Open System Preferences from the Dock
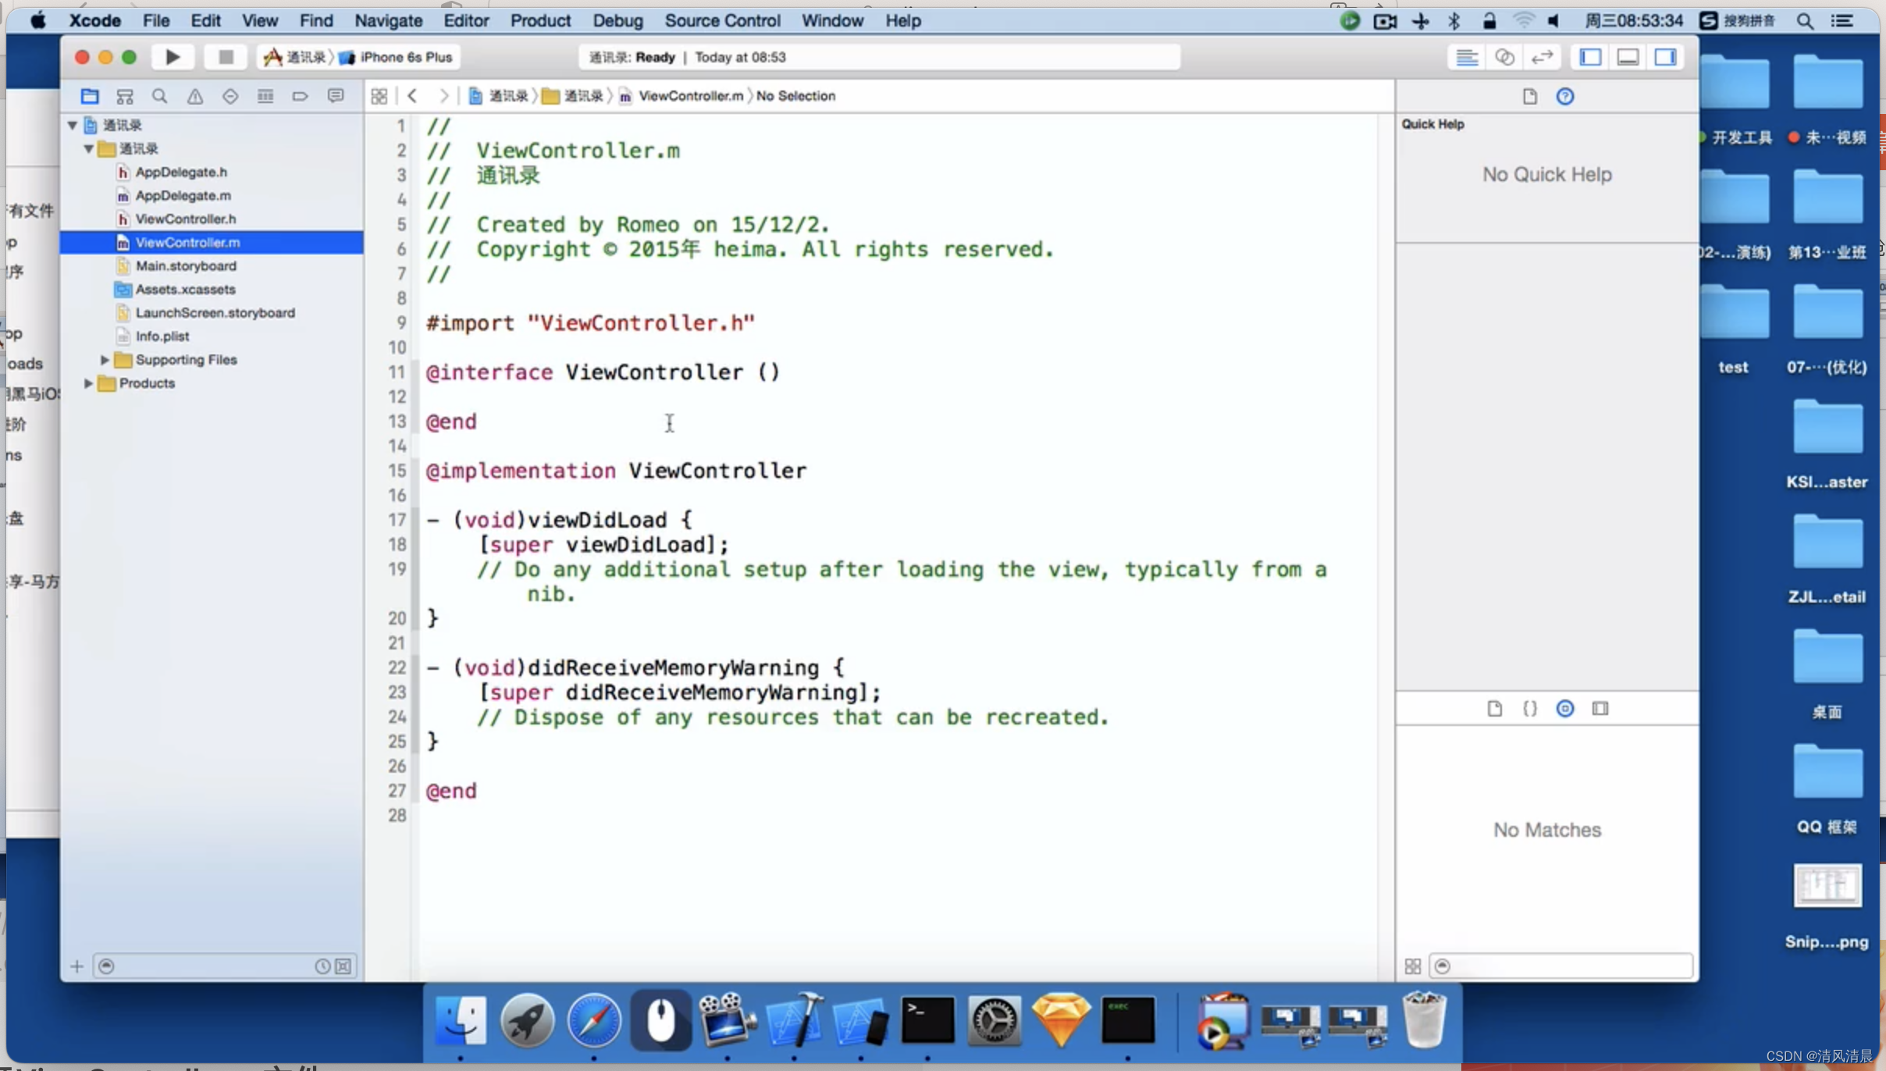Viewport: 1886px width, 1071px height. (994, 1020)
